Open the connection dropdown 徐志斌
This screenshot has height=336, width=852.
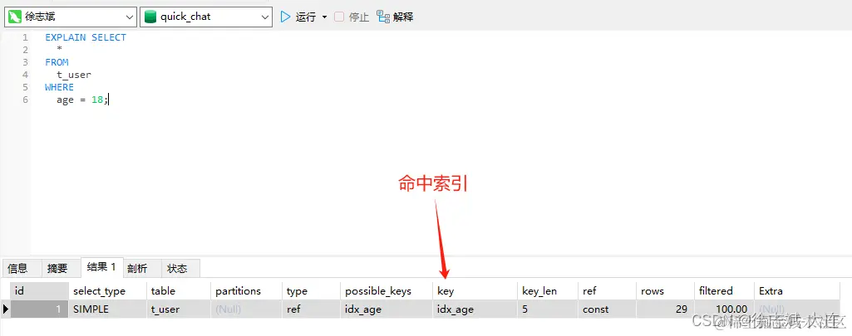70,17
